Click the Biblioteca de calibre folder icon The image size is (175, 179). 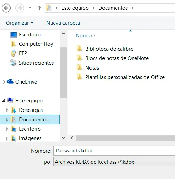pyautogui.click(x=80, y=49)
